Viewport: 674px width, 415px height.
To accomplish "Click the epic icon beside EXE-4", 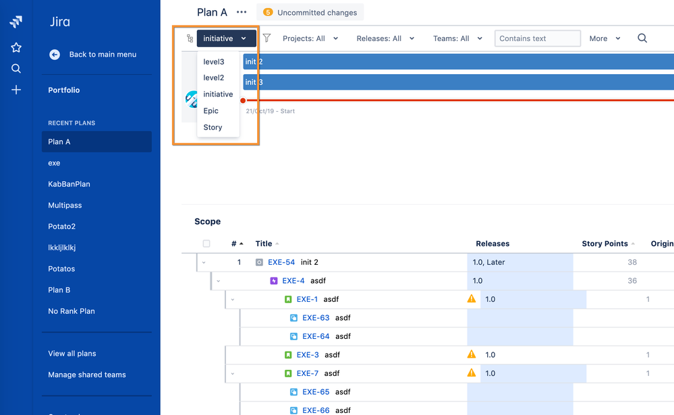I will (x=274, y=281).
